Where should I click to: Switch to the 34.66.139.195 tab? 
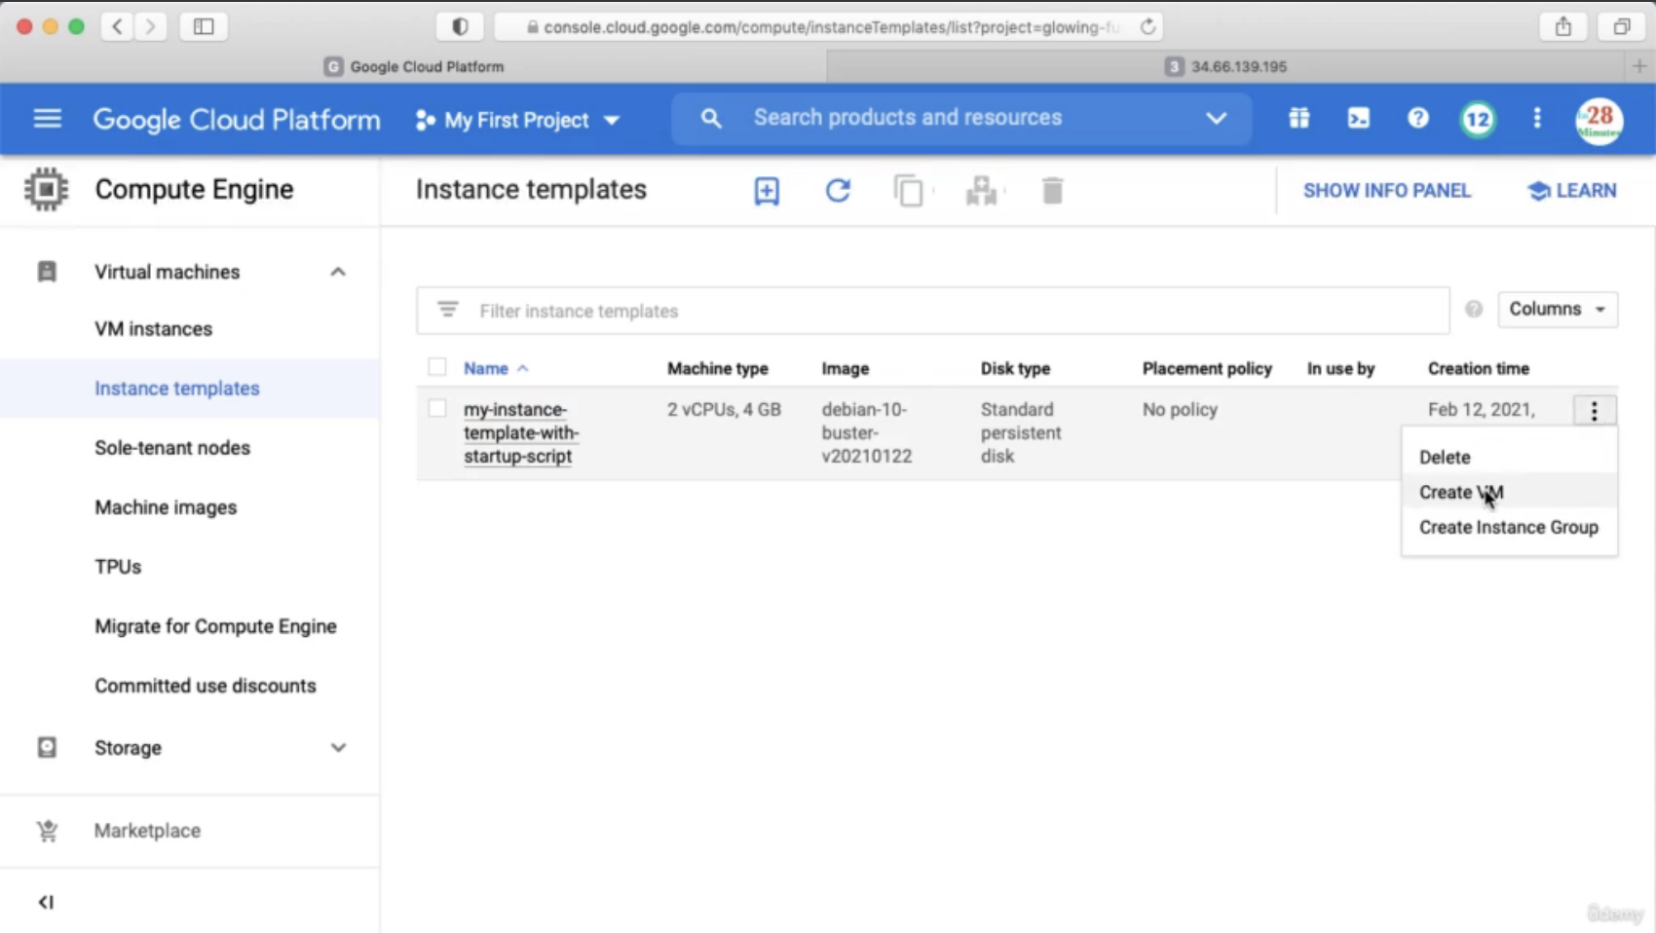pos(1225,66)
